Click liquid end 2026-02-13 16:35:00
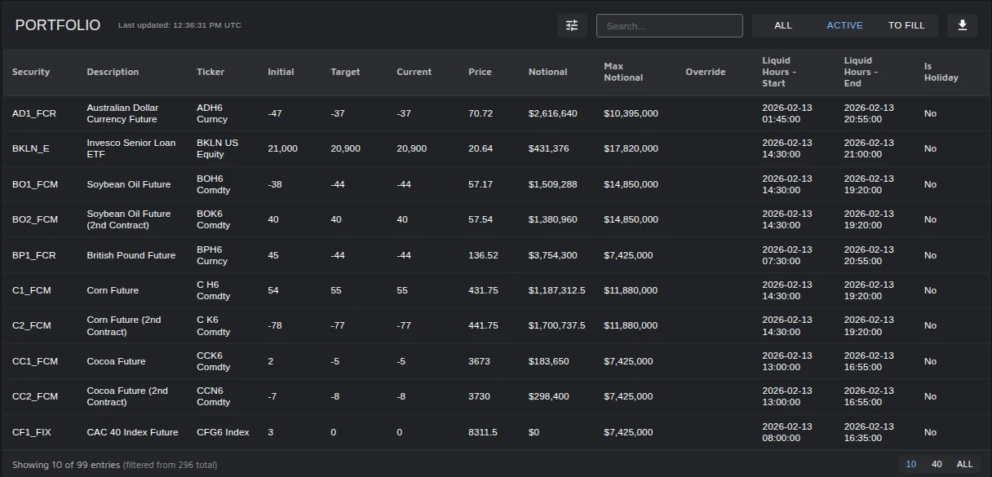This screenshot has width=992, height=477. [869, 432]
